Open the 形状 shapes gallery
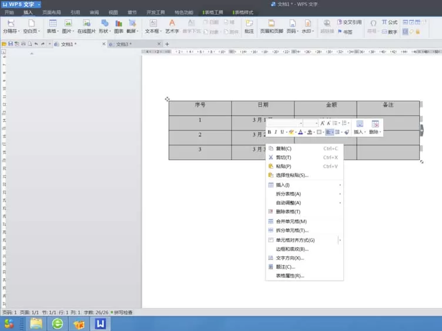 105,27
